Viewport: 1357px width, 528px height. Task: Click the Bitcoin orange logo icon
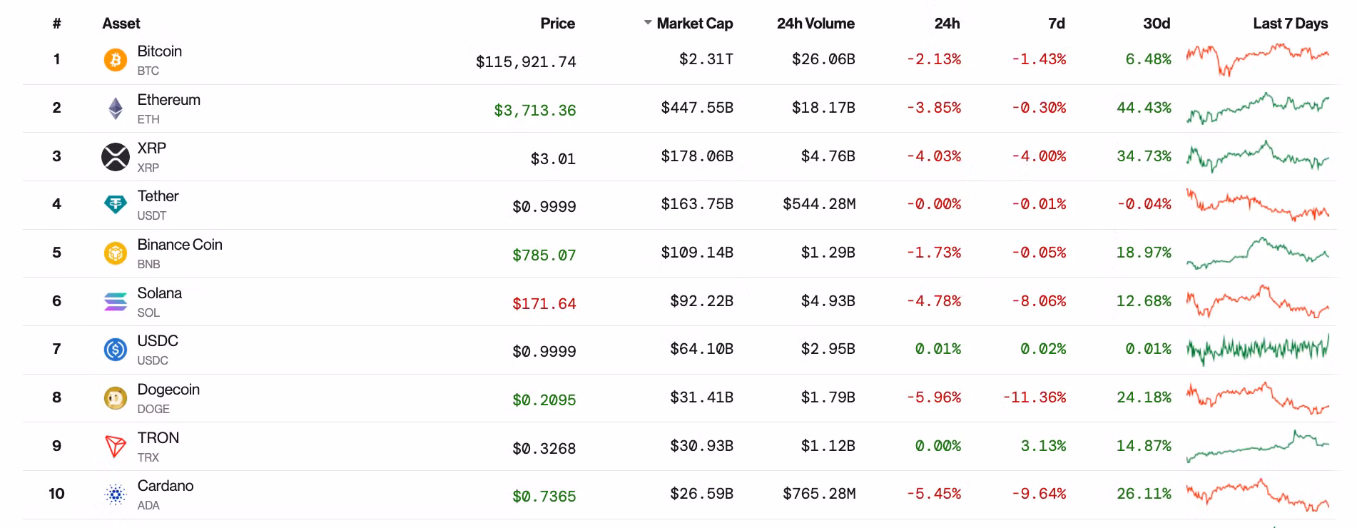[115, 60]
